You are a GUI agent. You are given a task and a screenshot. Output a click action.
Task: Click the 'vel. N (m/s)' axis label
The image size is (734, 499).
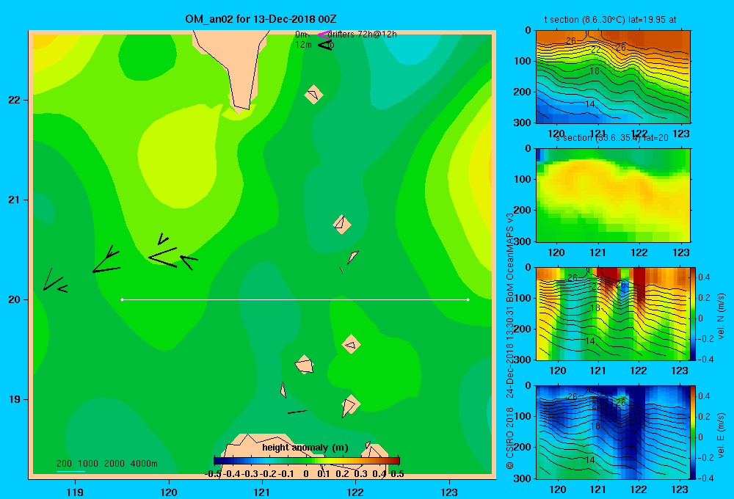[x=722, y=316]
